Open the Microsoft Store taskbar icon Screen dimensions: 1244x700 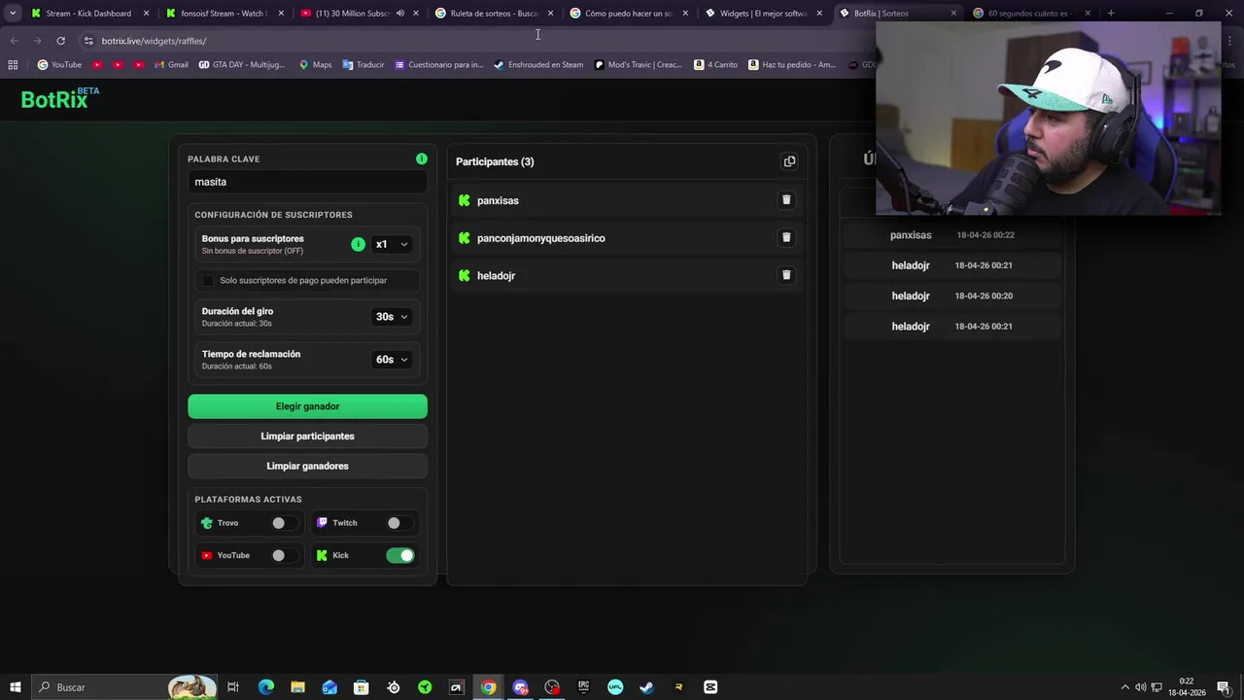[x=361, y=687]
